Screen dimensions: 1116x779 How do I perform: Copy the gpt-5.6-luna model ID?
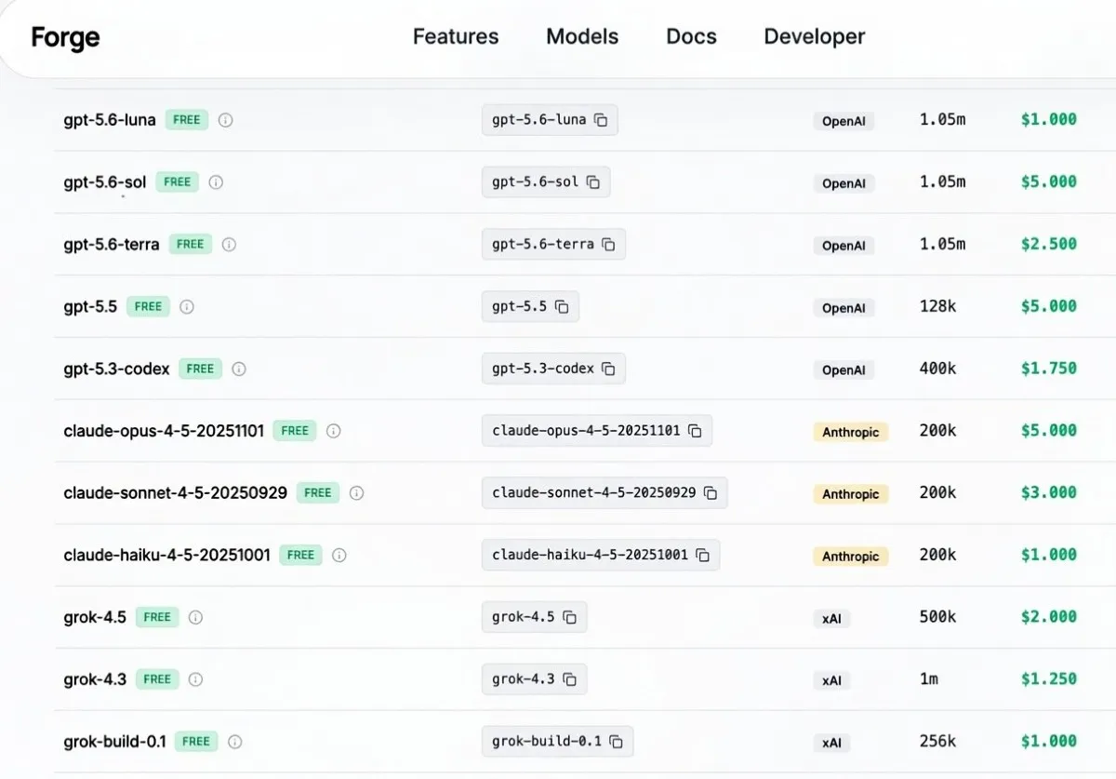click(x=601, y=120)
